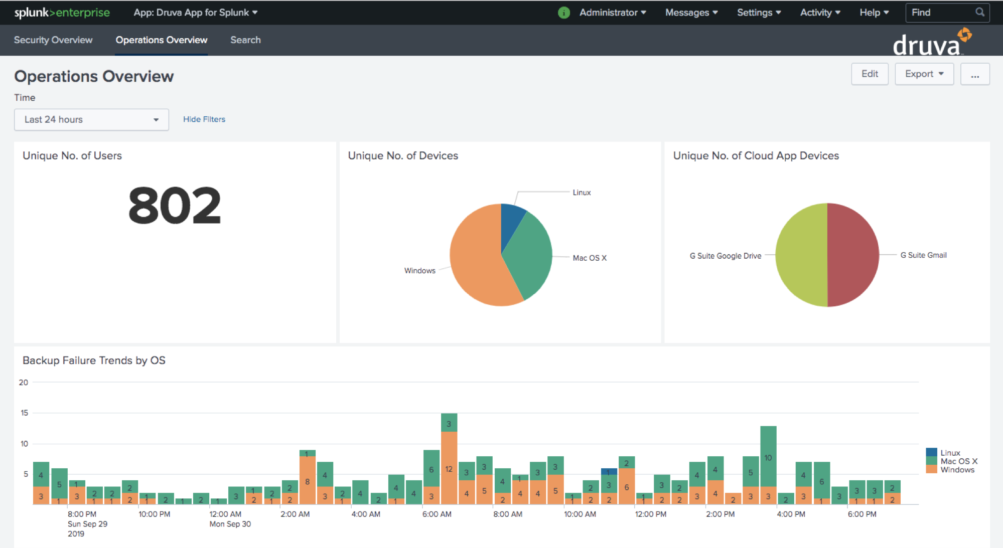1003x548 pixels.
Task: Click the Linux label in devices pie chart
Action: [582, 193]
